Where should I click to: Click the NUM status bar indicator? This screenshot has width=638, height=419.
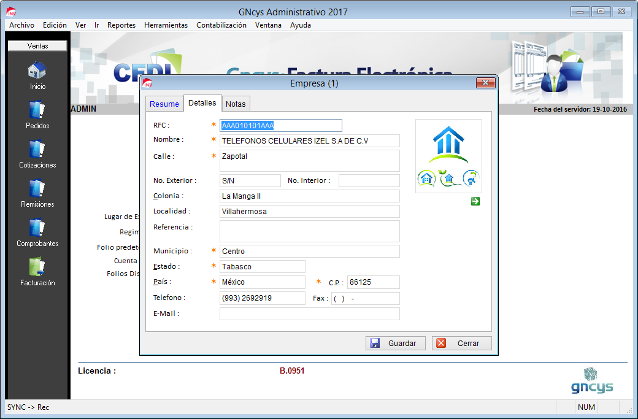point(586,407)
